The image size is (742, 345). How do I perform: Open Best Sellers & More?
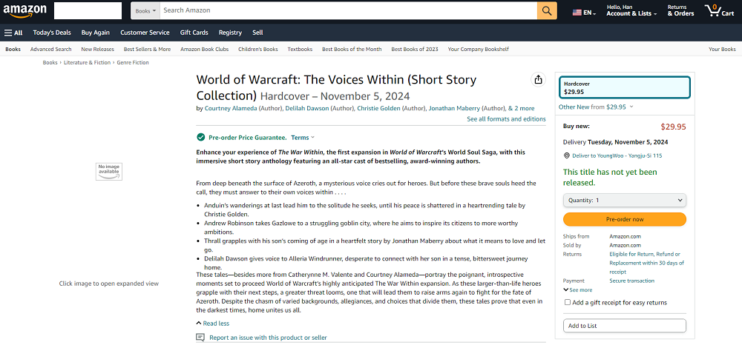[x=147, y=49]
